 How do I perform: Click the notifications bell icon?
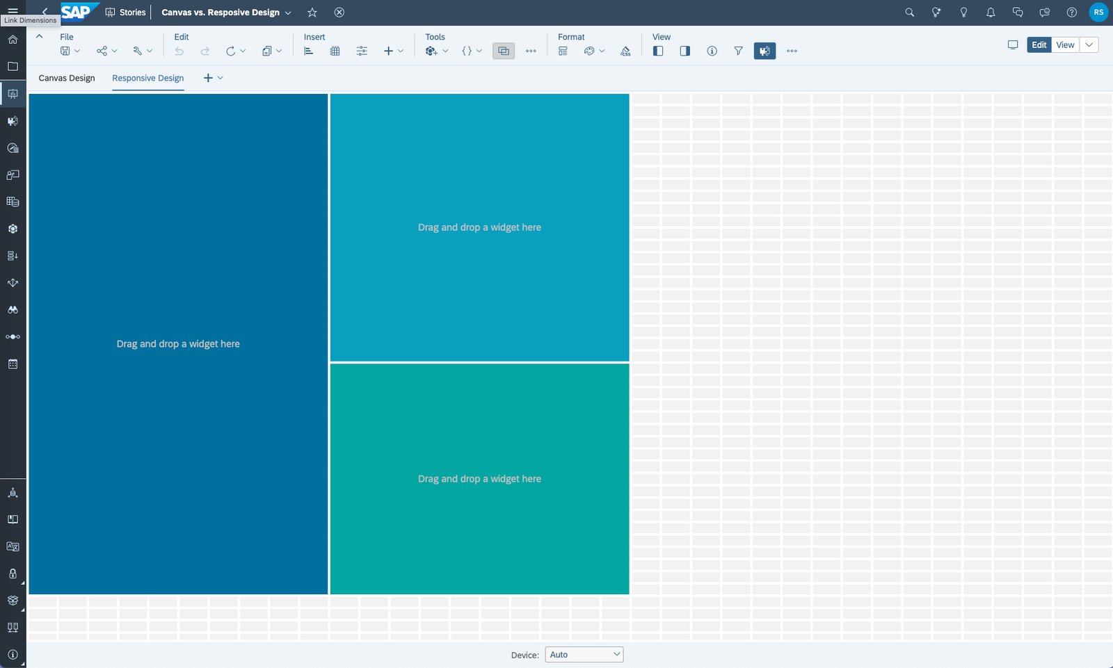tap(990, 12)
